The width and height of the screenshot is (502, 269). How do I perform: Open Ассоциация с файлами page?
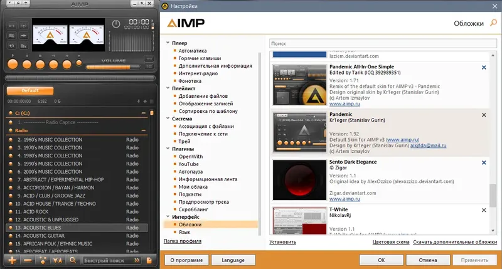(x=206, y=126)
